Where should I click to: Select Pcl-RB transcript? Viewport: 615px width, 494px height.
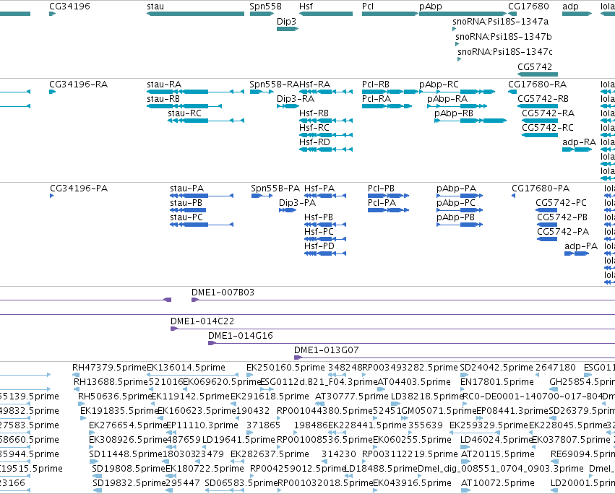(390, 92)
